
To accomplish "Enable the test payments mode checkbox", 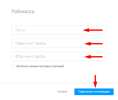I will tap(13, 66).
